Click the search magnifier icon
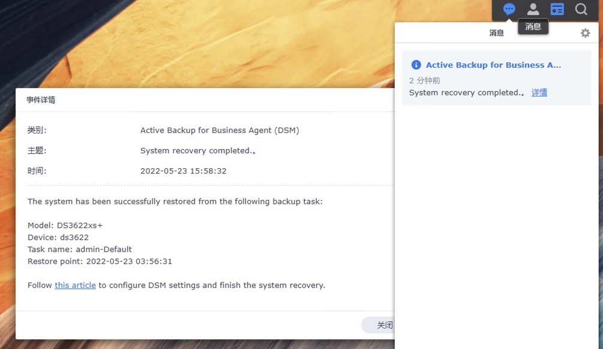 [581, 9]
